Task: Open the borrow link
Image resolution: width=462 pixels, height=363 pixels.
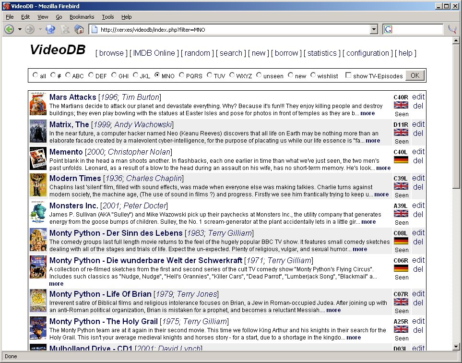Action: tap(286, 53)
